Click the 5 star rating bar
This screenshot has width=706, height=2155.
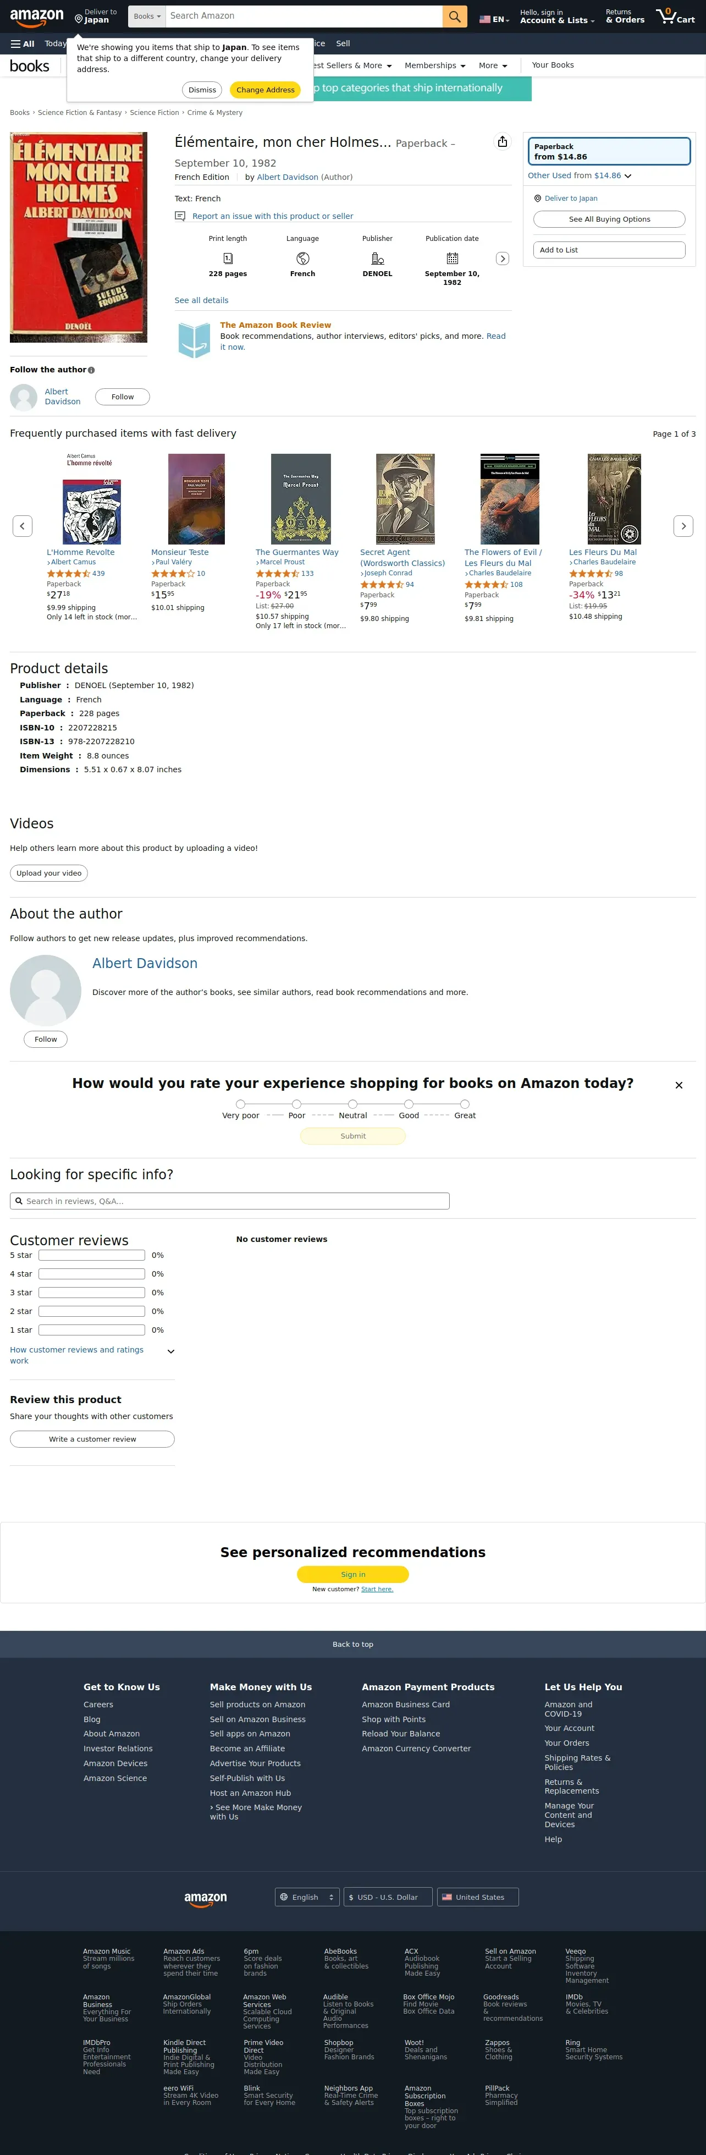point(92,1255)
